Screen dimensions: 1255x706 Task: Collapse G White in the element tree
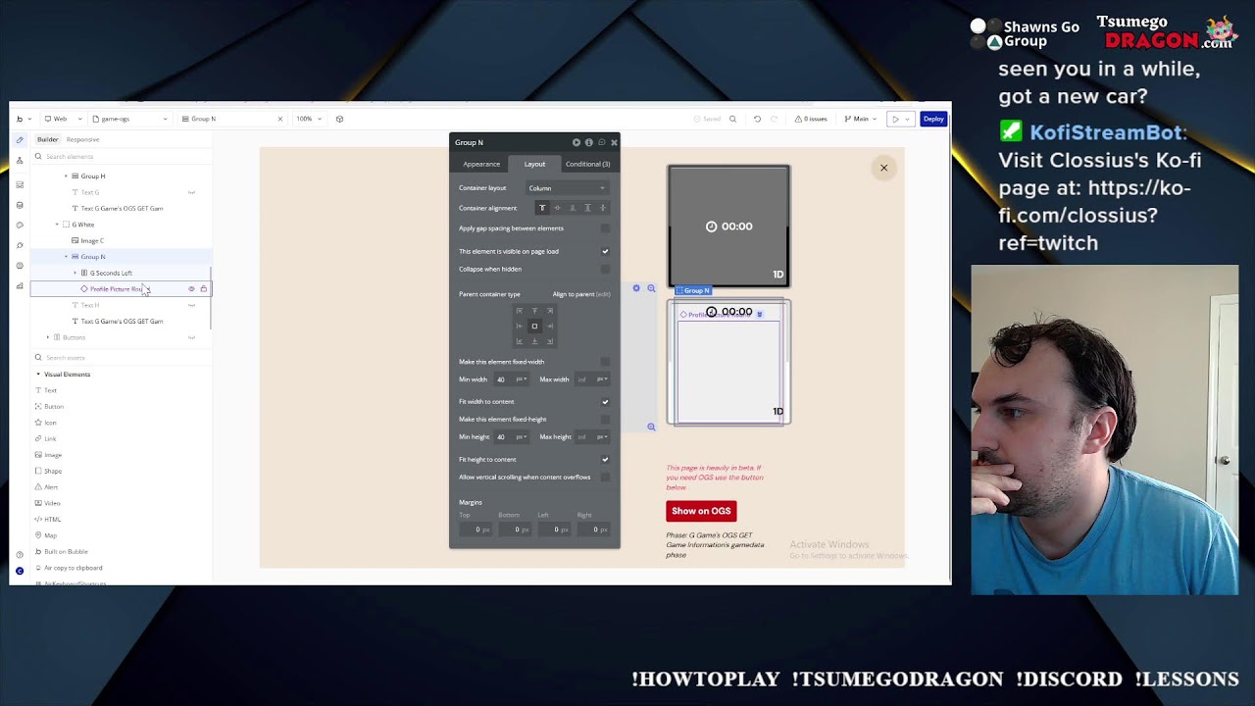(x=57, y=225)
